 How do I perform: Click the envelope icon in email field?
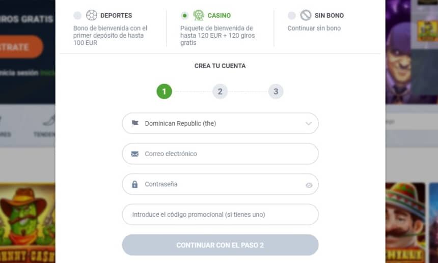[x=135, y=154]
